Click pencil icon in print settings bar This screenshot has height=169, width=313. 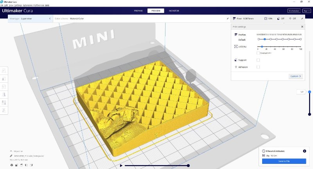pos(302,18)
